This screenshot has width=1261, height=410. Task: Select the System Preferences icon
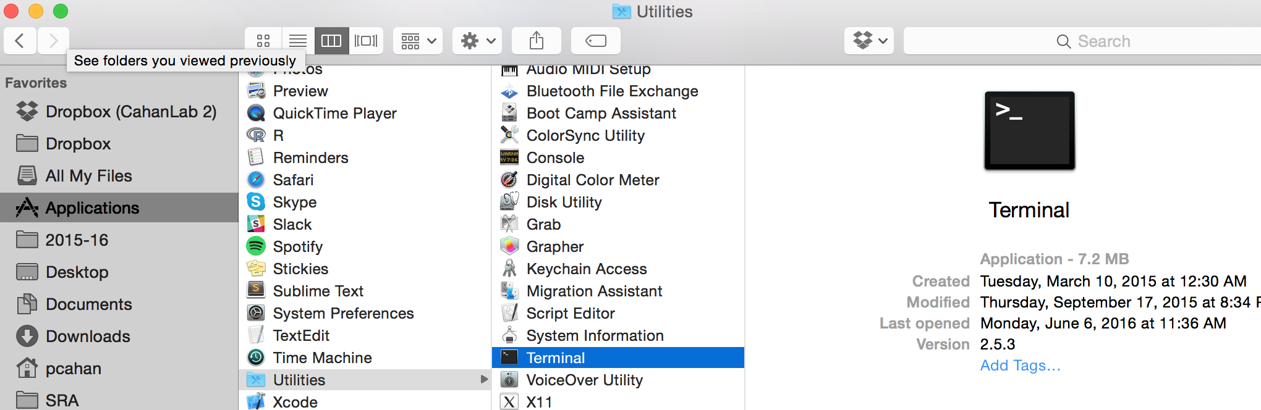click(256, 313)
